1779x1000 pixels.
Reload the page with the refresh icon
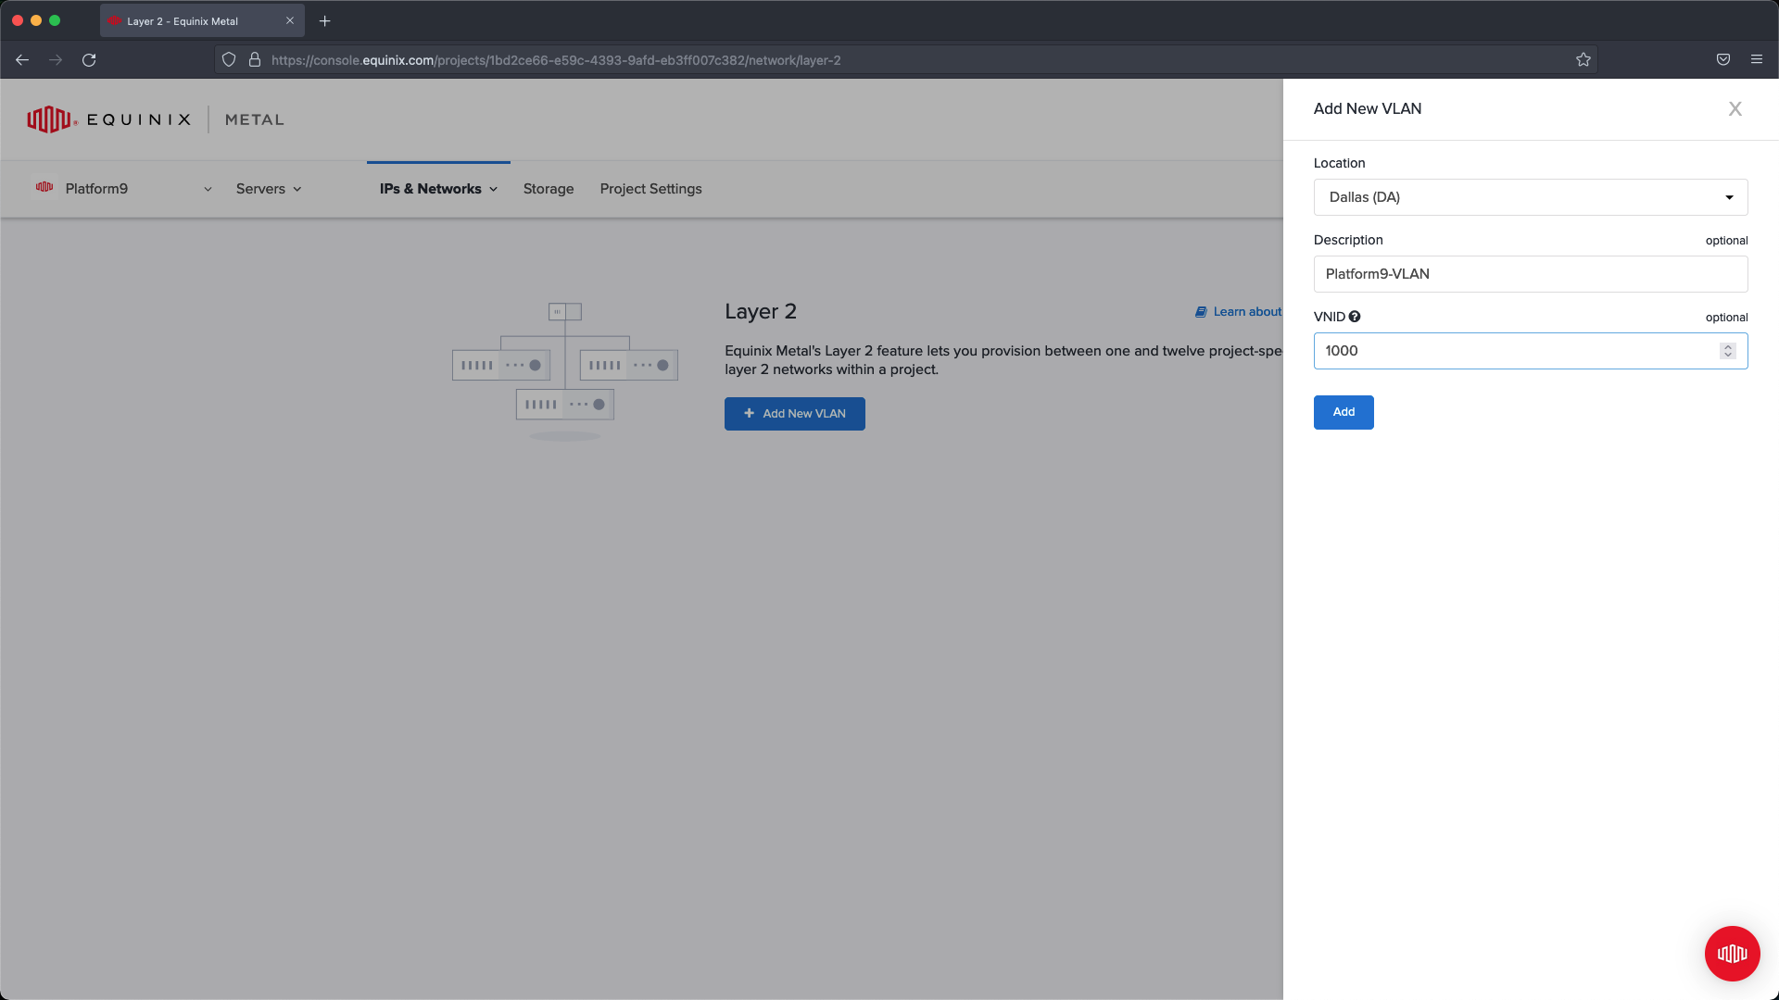click(89, 60)
